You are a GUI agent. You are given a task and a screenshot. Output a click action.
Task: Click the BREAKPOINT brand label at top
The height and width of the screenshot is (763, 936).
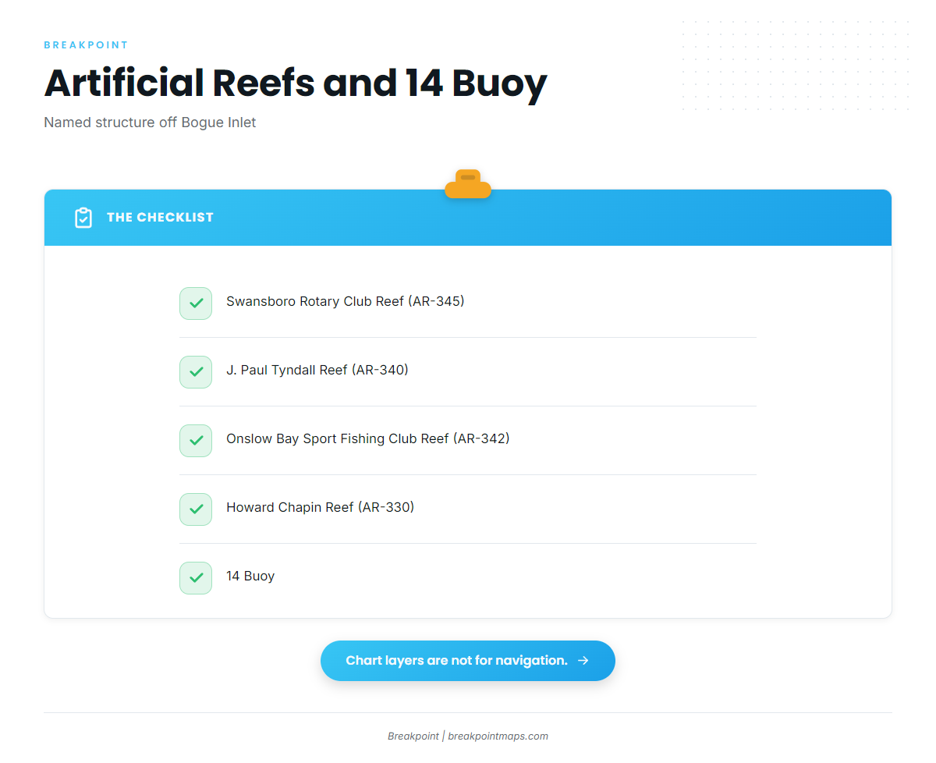(86, 45)
